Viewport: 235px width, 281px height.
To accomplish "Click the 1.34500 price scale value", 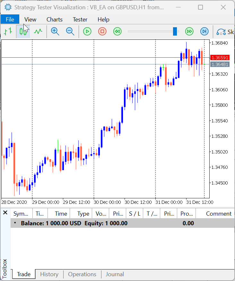I will (220, 183).
